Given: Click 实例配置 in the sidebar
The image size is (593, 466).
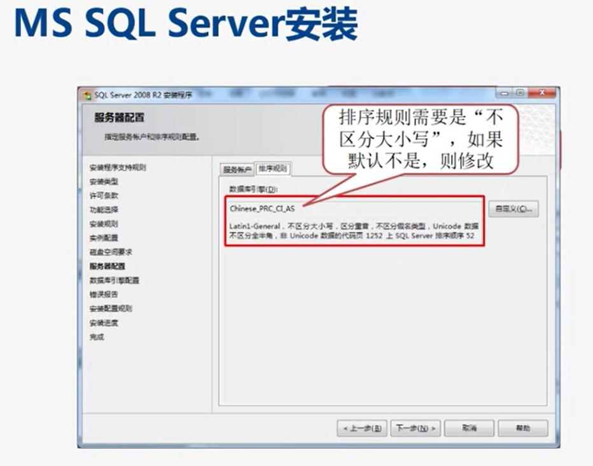Looking at the screenshot, I should coord(104,238).
